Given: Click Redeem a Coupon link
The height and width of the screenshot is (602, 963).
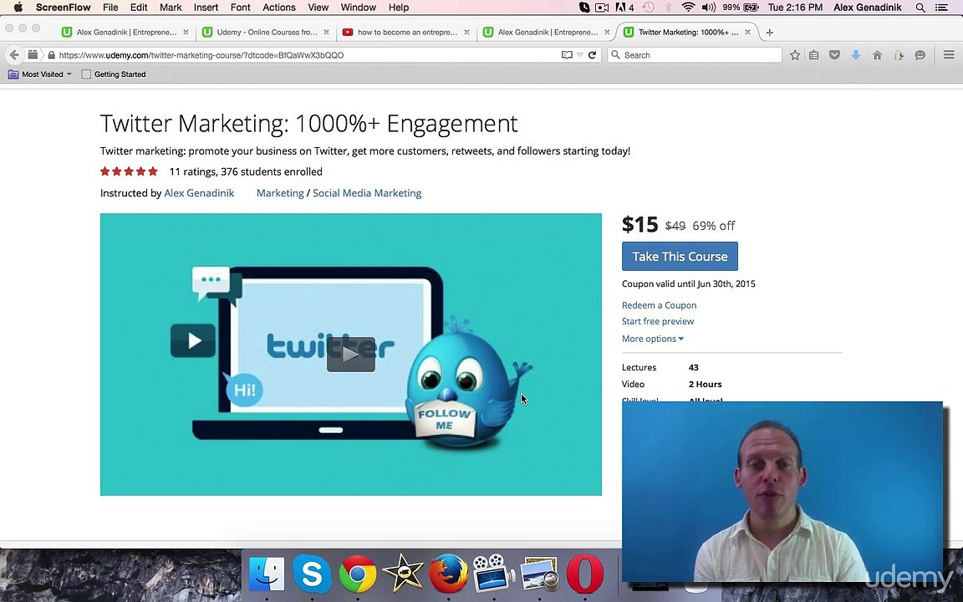Looking at the screenshot, I should tap(659, 304).
